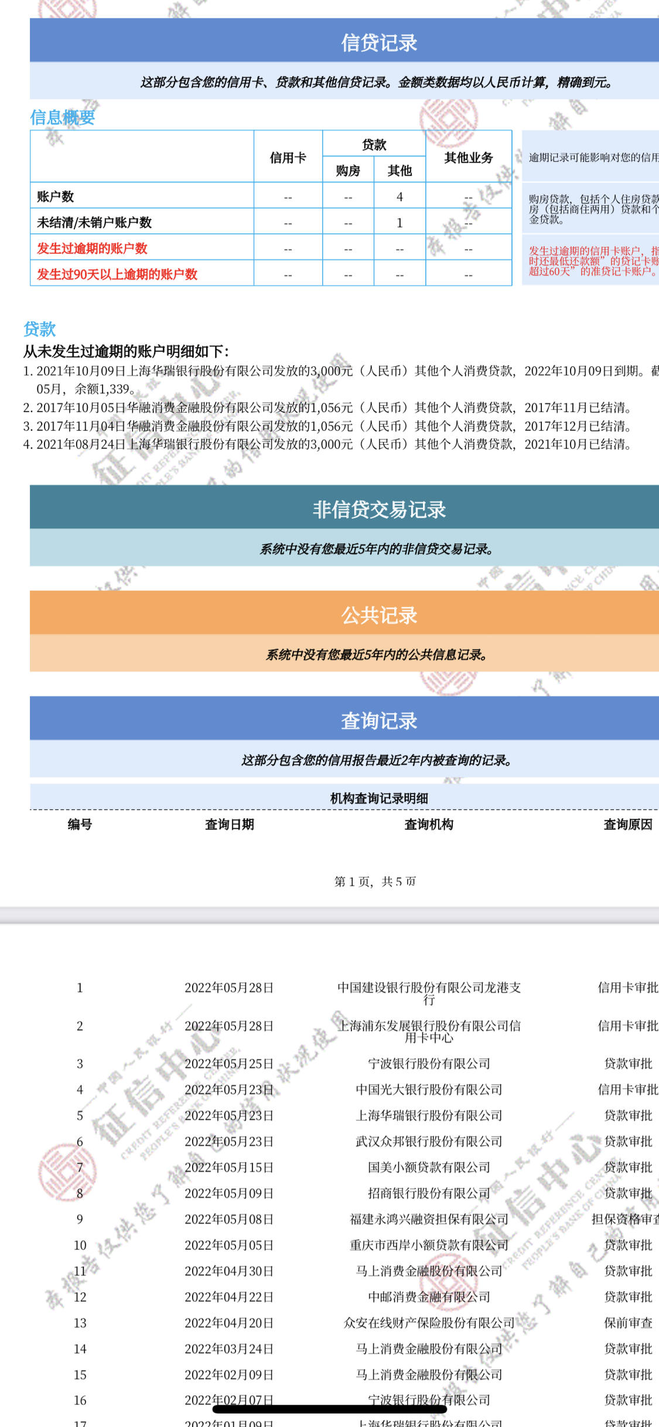Select the 保前审查 query reason
The image size is (659, 1427).
coord(628,1323)
